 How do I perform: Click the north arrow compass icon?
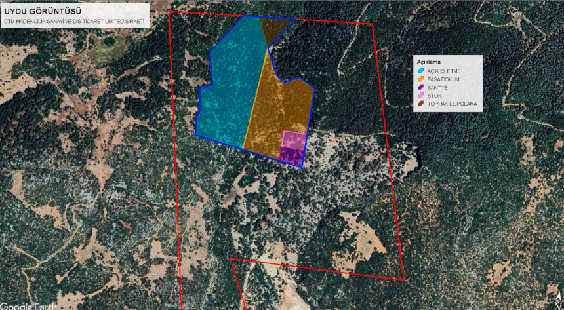tap(557, 302)
